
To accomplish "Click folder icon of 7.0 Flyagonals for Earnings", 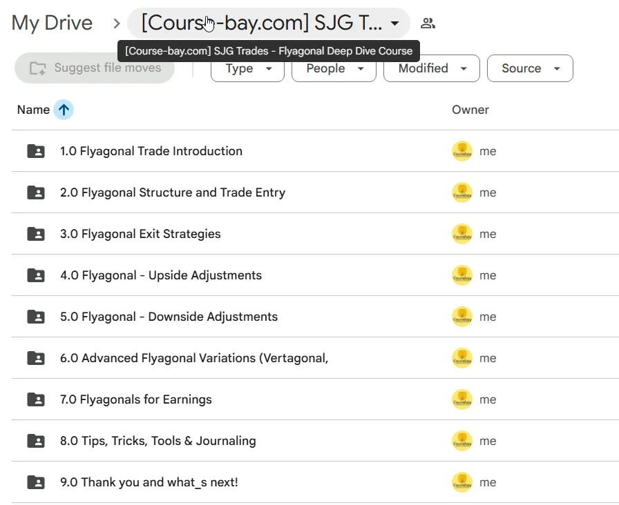I will click(x=36, y=399).
